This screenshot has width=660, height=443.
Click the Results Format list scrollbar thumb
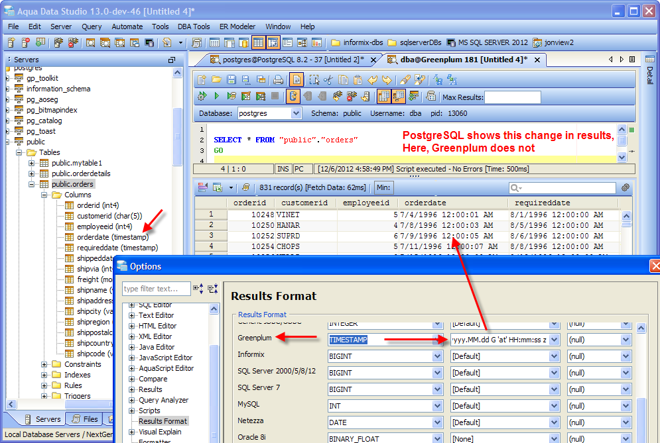click(641, 420)
